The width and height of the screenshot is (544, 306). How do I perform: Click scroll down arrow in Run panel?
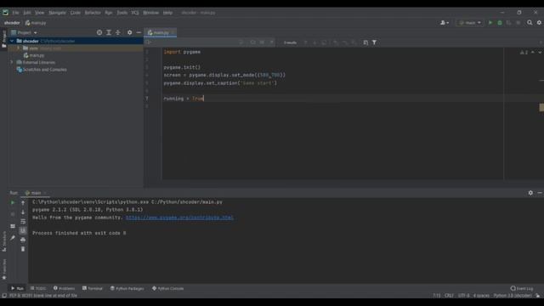pos(23,212)
